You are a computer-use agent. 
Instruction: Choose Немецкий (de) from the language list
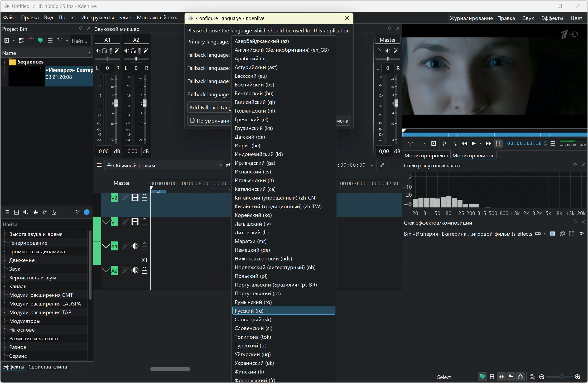point(252,250)
